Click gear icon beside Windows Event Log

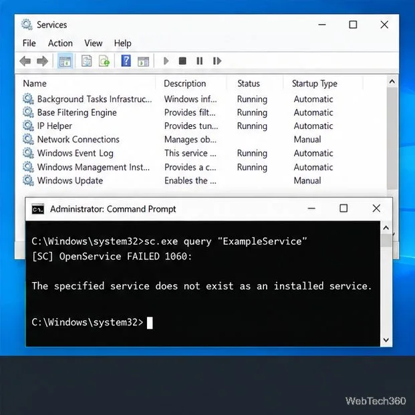(x=28, y=153)
